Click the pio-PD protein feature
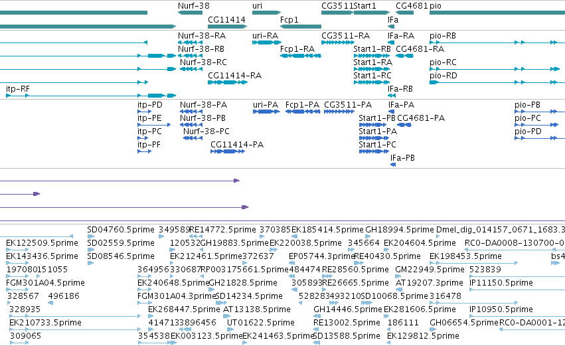 click(540, 138)
